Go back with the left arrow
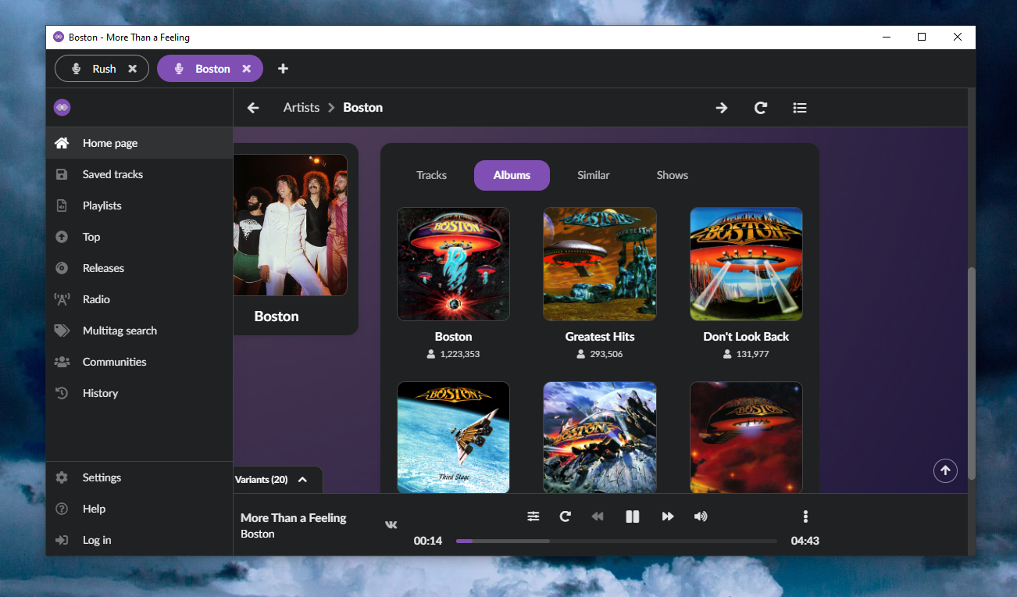The width and height of the screenshot is (1017, 597). click(x=253, y=108)
